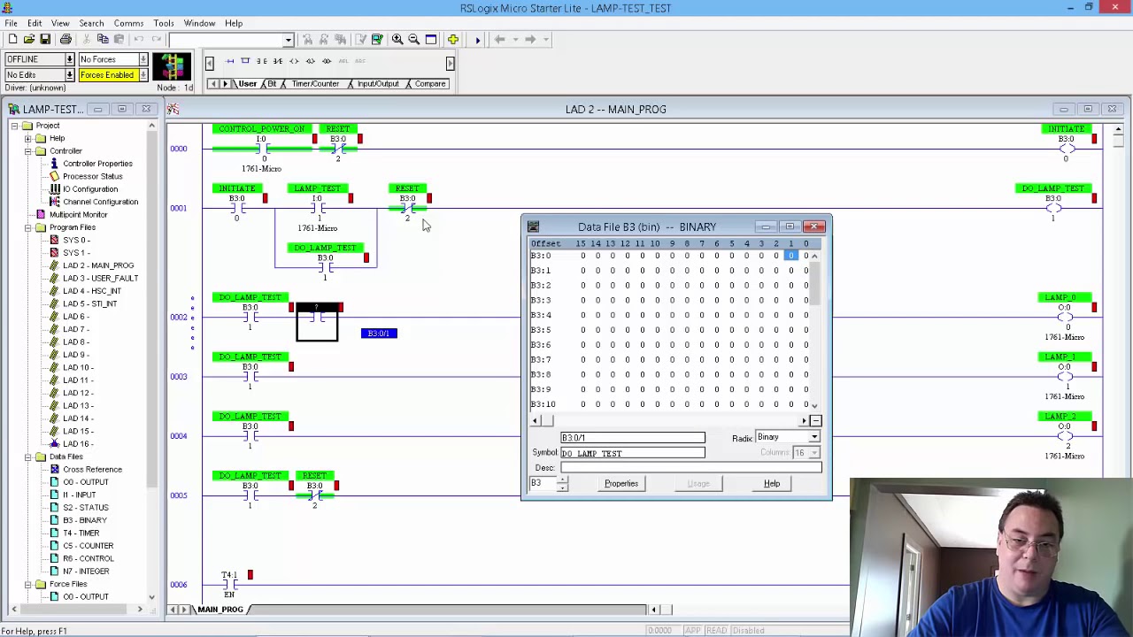Collapse the Project root tree node

coord(15,126)
